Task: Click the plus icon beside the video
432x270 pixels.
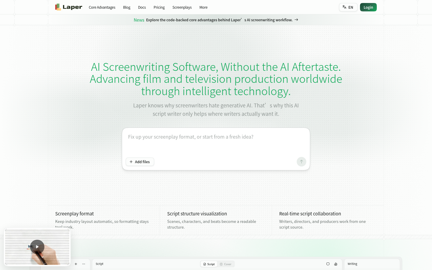Action: coord(76,264)
